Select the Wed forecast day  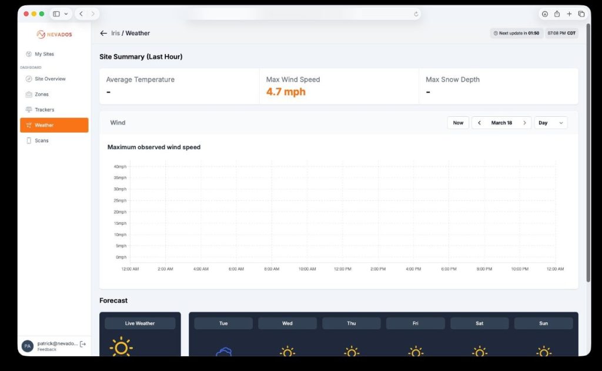tap(287, 323)
